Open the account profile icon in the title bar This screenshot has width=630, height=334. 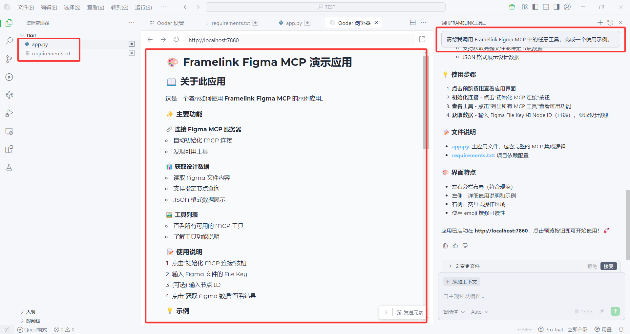click(567, 7)
